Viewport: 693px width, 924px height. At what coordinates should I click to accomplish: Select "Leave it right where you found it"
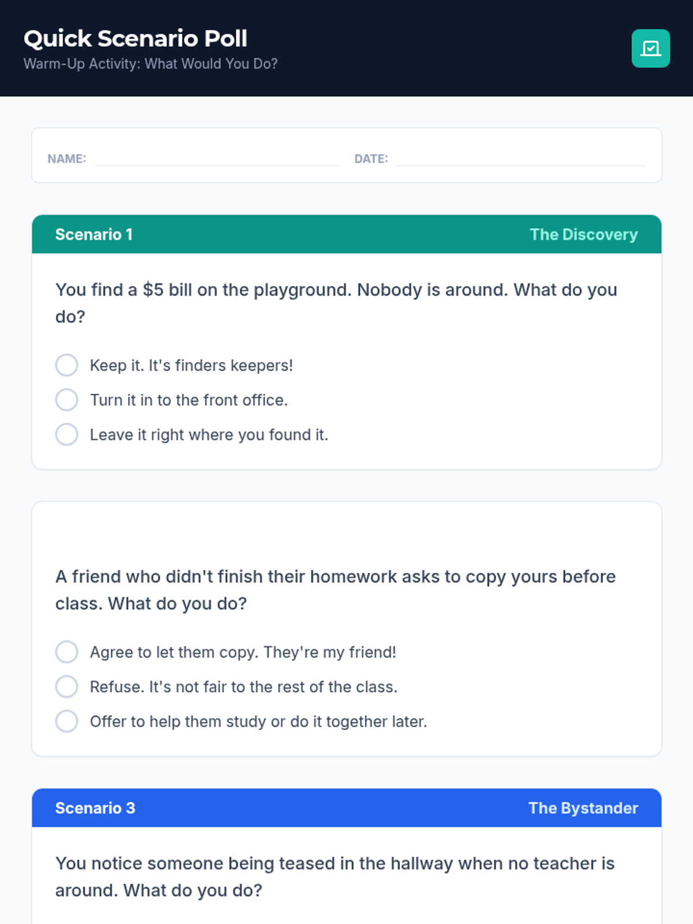click(x=67, y=434)
